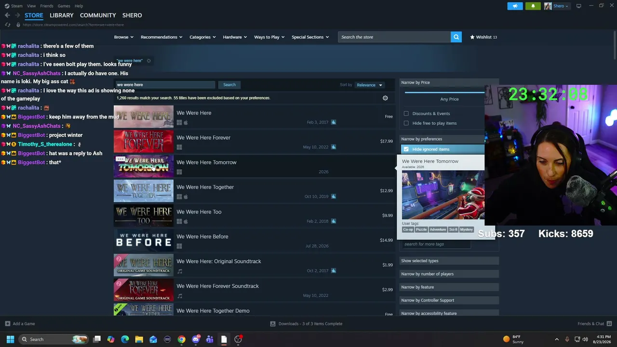The image size is (617, 347).
Task: Open the SHERO profile tab
Action: click(x=132, y=15)
